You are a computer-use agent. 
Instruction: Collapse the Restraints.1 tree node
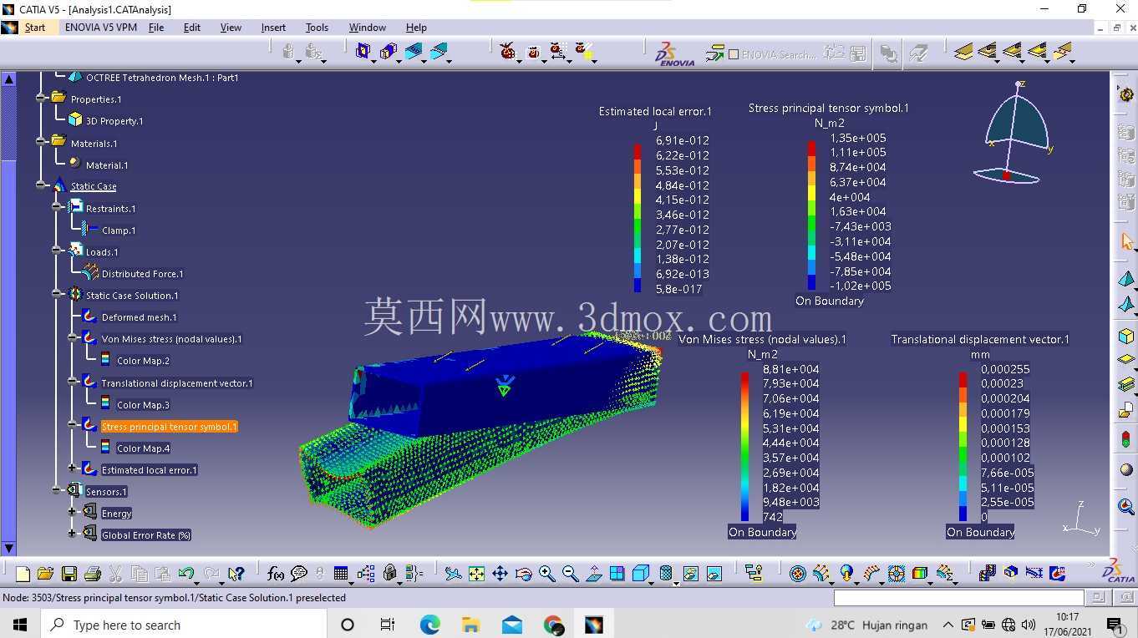click(x=57, y=207)
